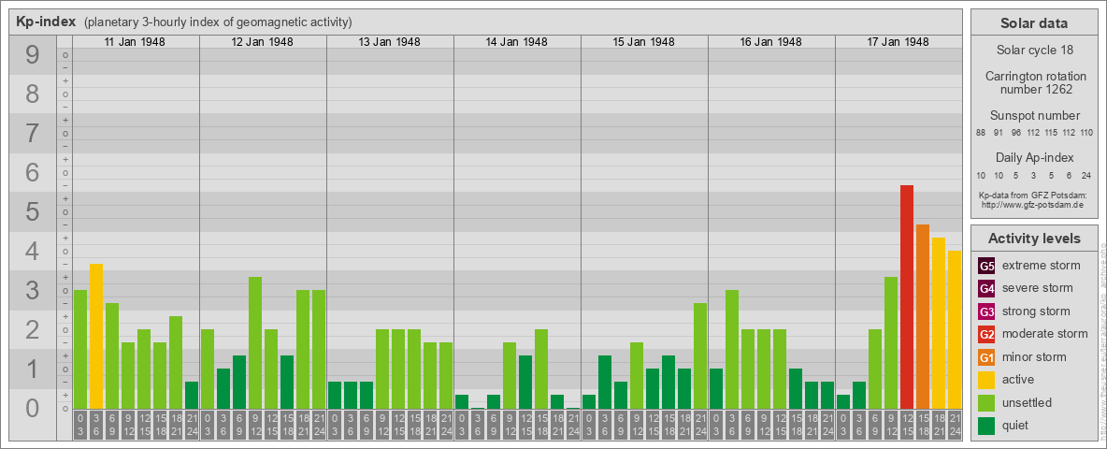The image size is (1107, 449).
Task: Click the yellow bar on 11 Jan 3-6
Action: coord(96,336)
